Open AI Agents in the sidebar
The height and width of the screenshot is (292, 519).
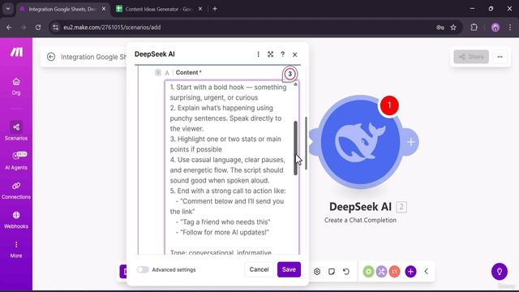(x=16, y=161)
